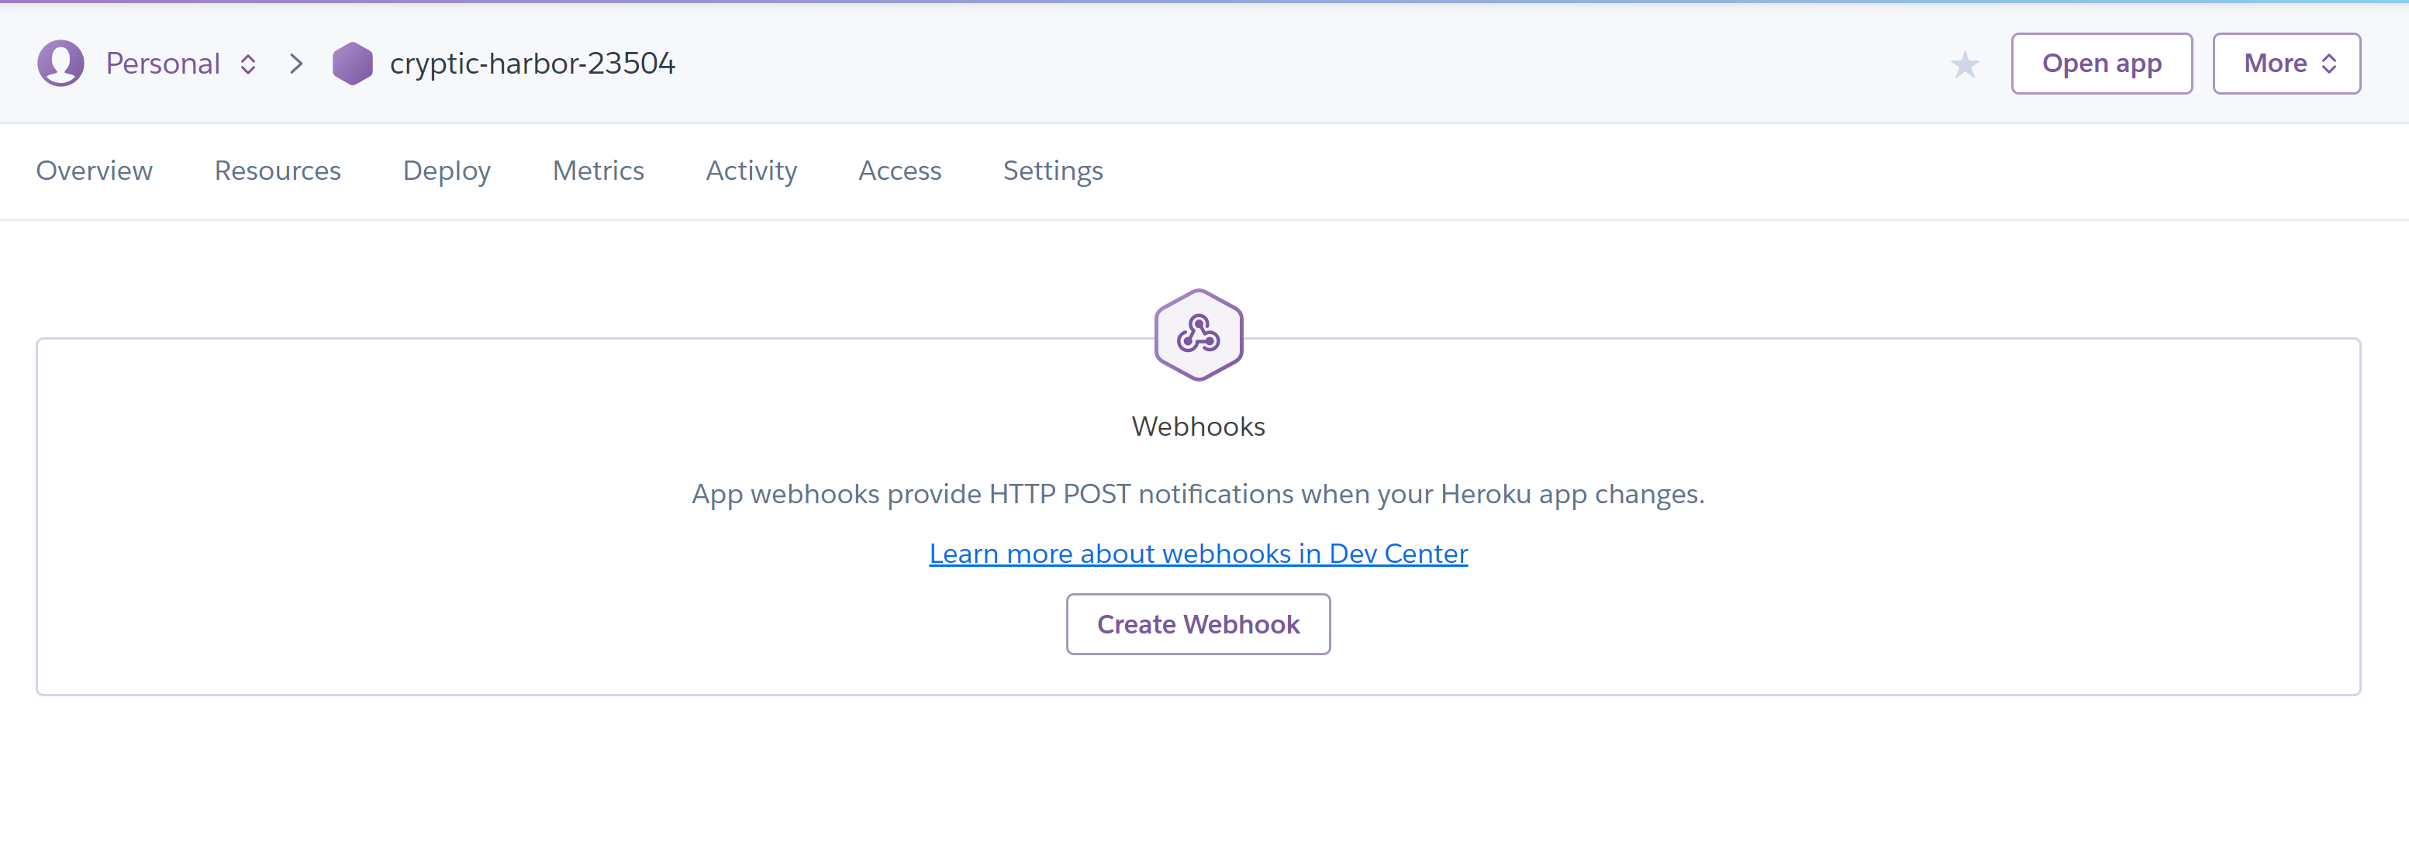Viewport: 2409px width, 863px height.
Task: Expand the Personal account switcher arrows
Action: point(248,64)
